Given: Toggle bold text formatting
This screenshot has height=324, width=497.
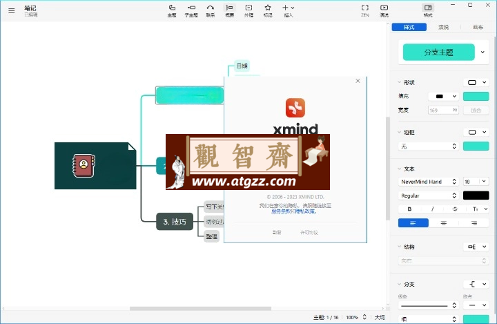Looking at the screenshot, I should point(409,209).
